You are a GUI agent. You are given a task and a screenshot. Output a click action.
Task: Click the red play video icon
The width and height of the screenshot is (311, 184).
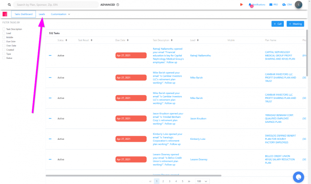point(242,4)
